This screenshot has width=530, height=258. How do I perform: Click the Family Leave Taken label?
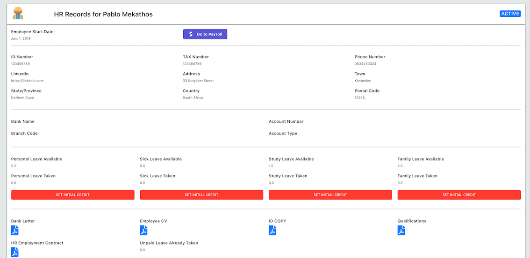coord(417,176)
